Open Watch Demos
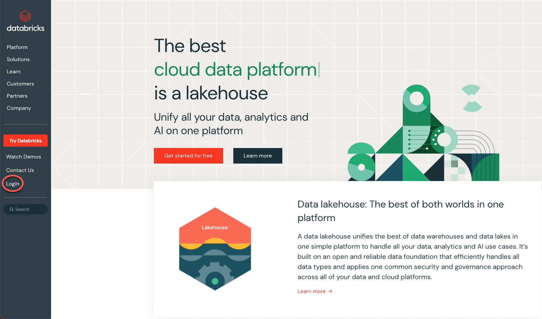Screen dimensions: 542x319 coord(24,156)
